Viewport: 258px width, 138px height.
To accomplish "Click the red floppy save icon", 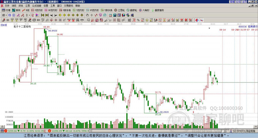I will pyautogui.click(x=123, y=15).
